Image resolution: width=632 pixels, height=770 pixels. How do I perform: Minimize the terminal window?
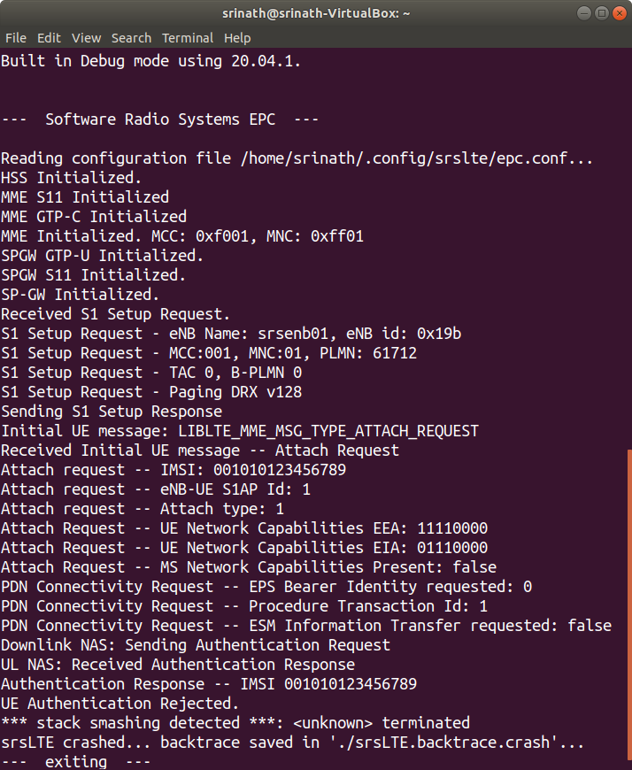click(x=584, y=12)
